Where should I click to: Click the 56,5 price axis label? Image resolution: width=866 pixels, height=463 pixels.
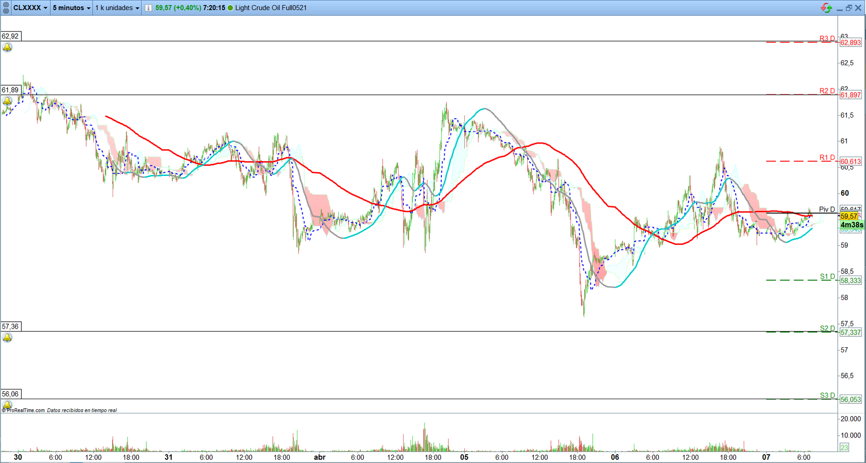click(x=847, y=375)
